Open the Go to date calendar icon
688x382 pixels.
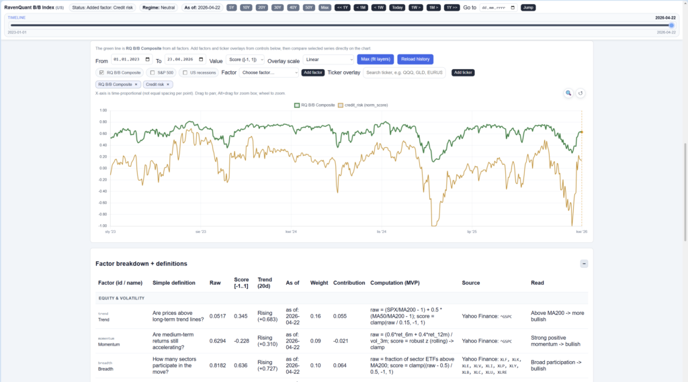[513, 7]
